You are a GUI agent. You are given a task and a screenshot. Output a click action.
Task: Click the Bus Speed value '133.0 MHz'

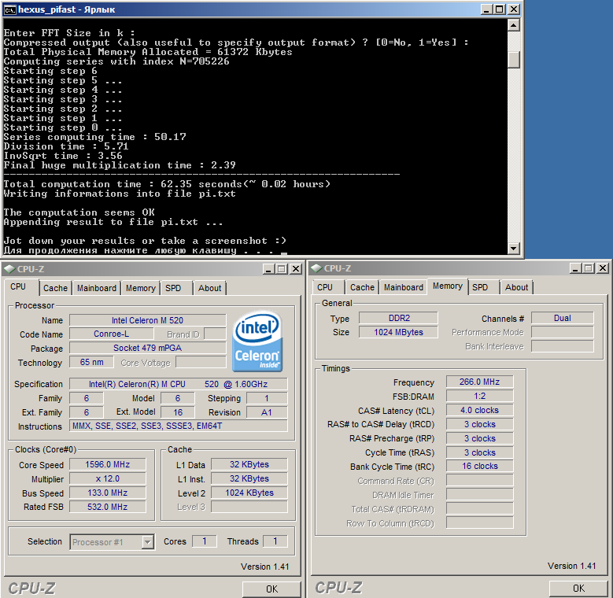pos(108,493)
